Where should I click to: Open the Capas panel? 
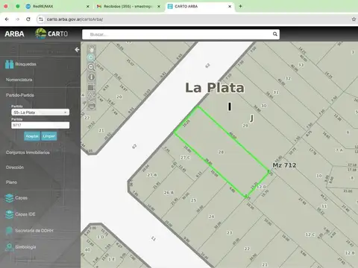(21, 198)
